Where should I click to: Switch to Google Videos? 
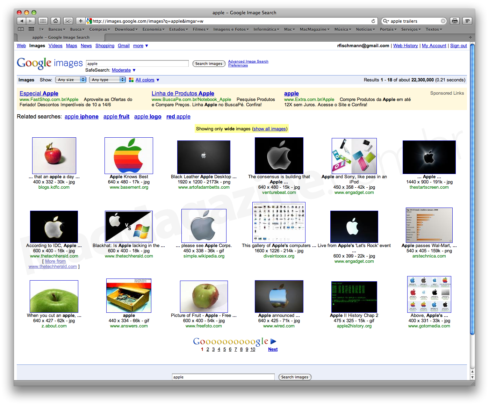pos(56,46)
